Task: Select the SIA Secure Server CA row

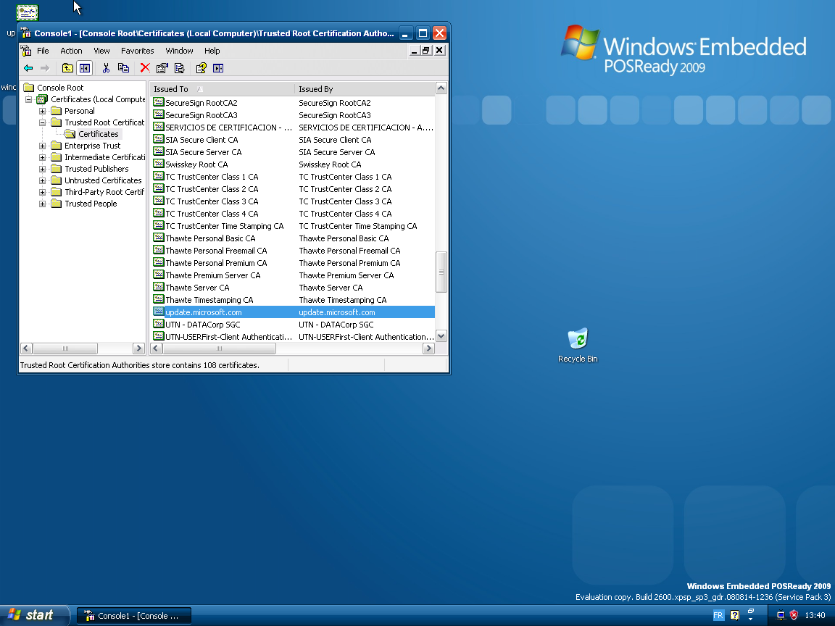Action: click(x=293, y=151)
